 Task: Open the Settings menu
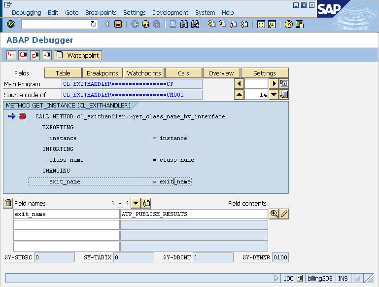(x=135, y=12)
